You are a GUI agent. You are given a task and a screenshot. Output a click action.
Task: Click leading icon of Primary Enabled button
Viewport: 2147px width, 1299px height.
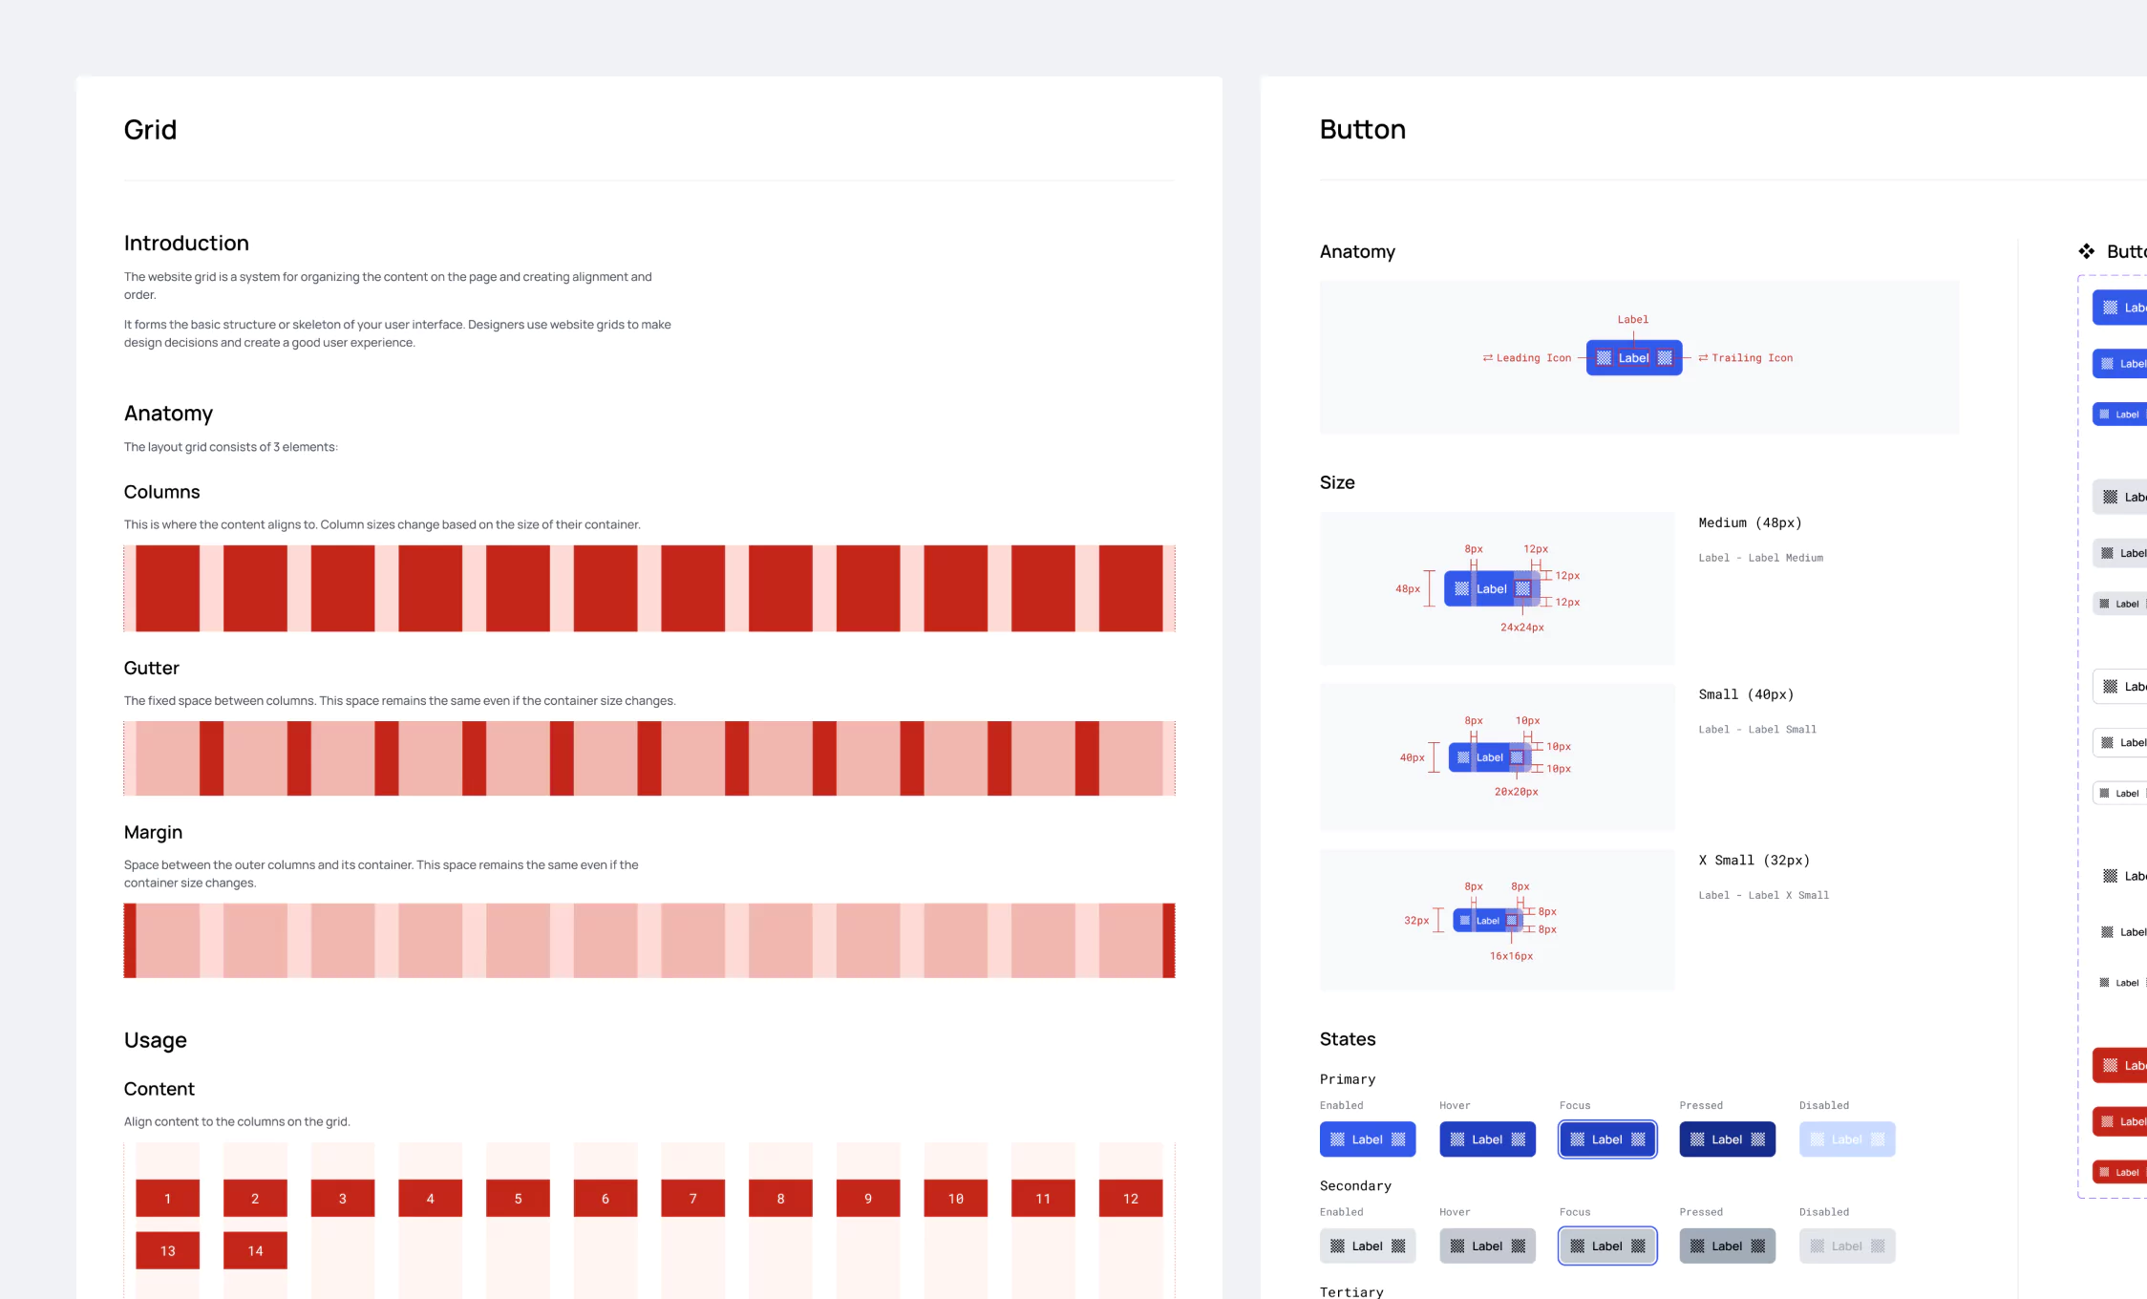pyautogui.click(x=1337, y=1139)
